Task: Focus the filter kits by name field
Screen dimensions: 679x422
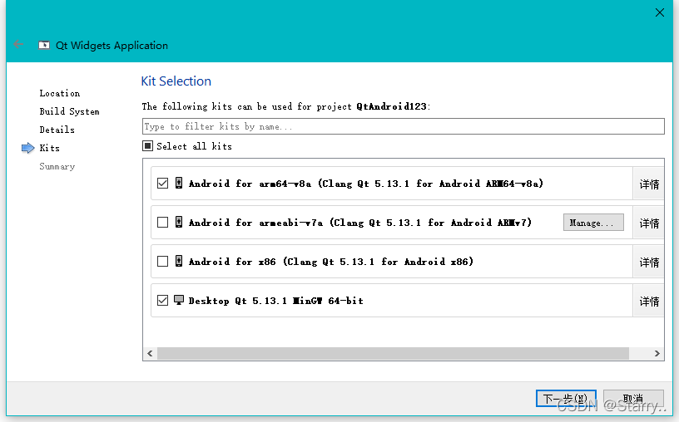Action: 403,126
